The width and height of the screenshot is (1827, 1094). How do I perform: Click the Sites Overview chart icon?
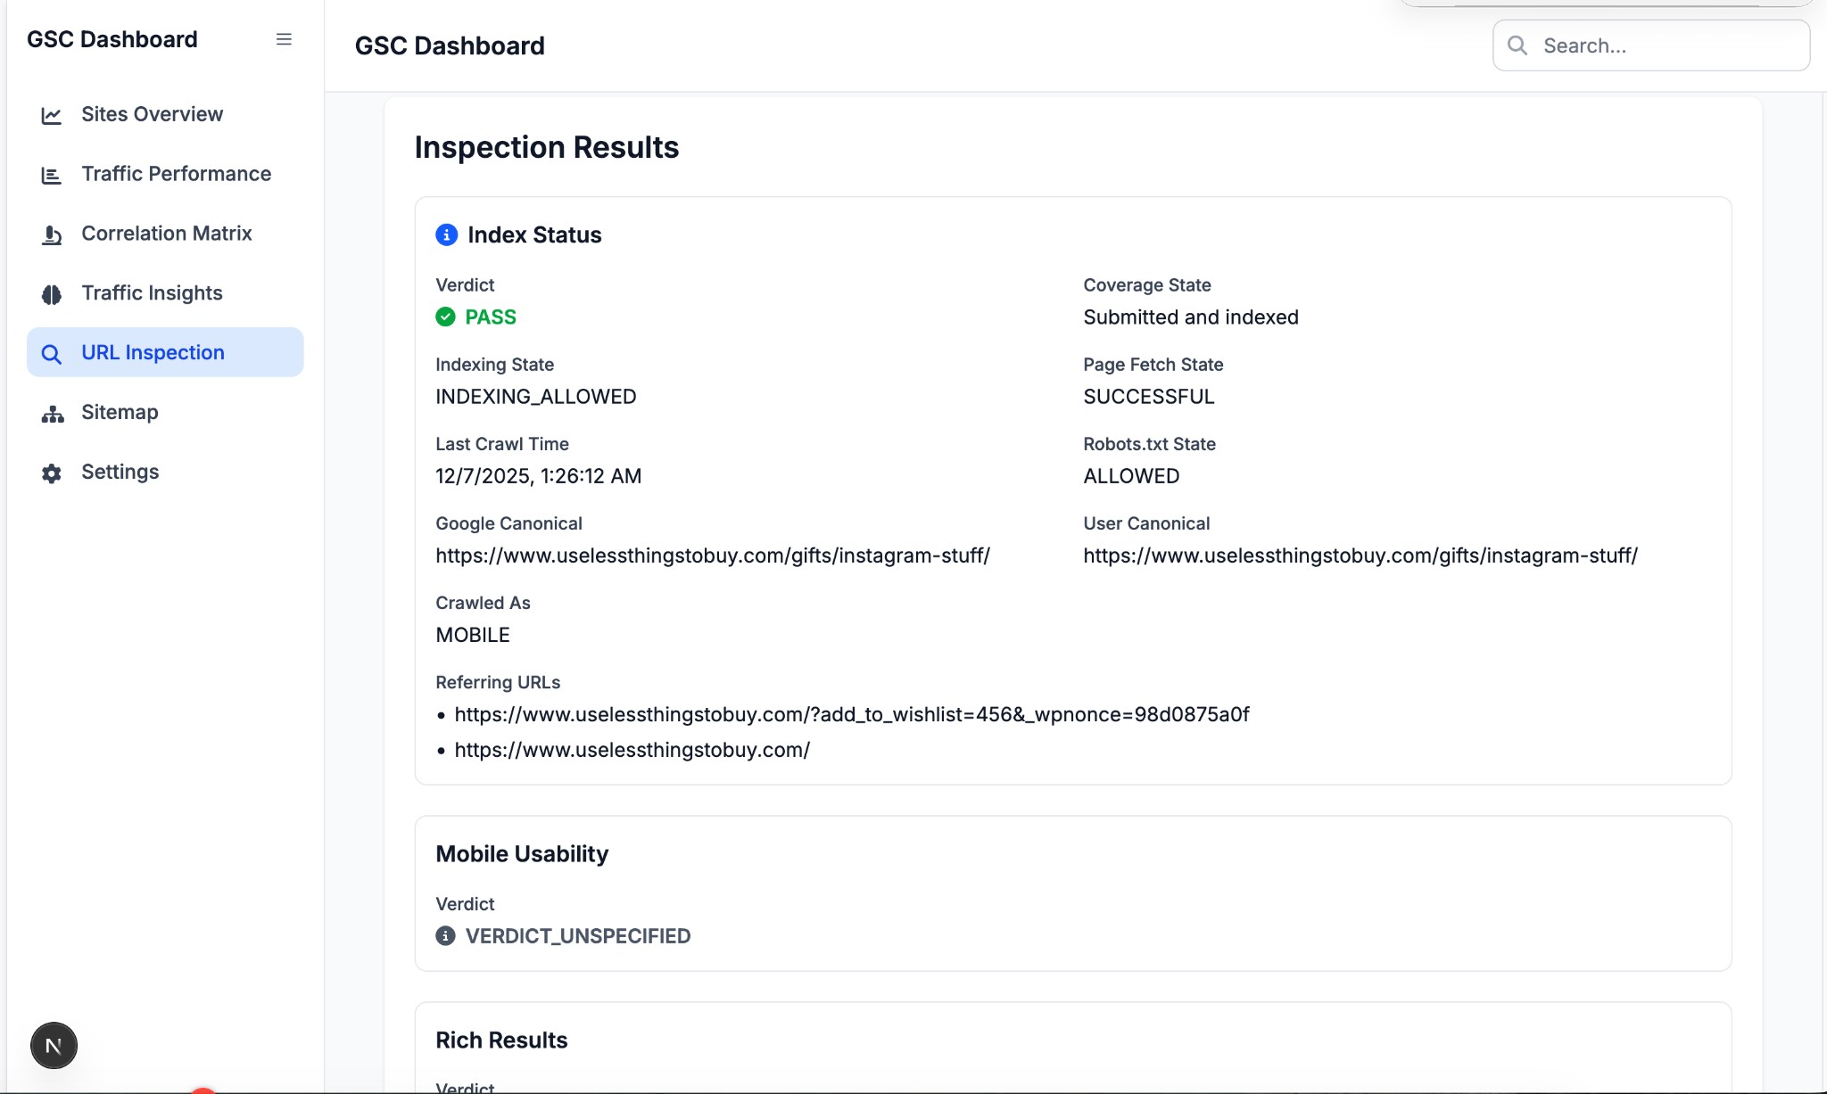tap(52, 115)
